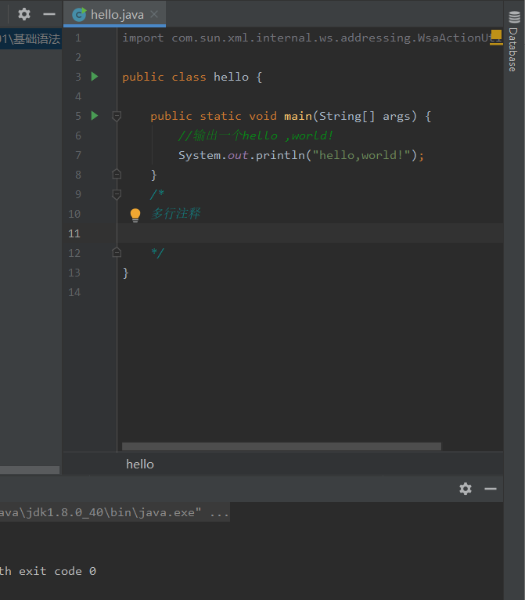Toggle fold marker at comment end on line 12
This screenshot has width=525, height=600.
click(x=117, y=252)
